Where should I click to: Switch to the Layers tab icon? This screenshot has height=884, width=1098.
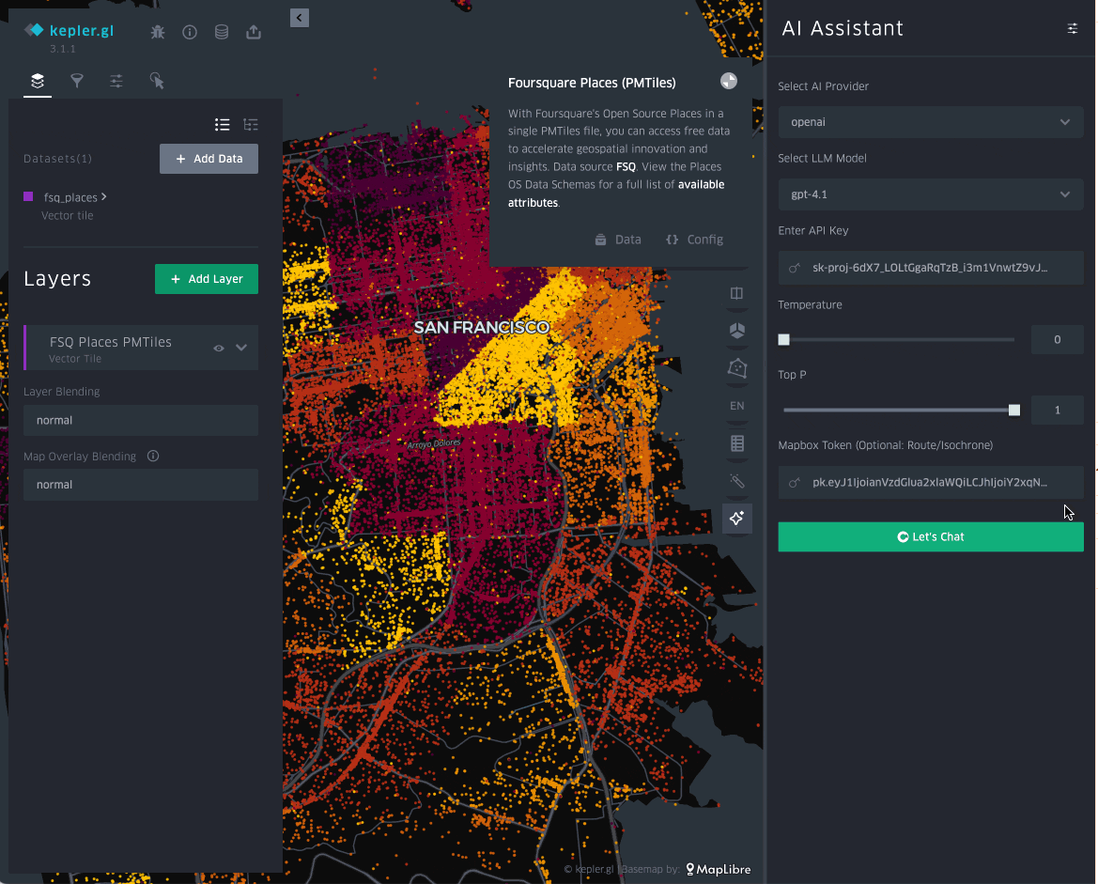[x=38, y=81]
